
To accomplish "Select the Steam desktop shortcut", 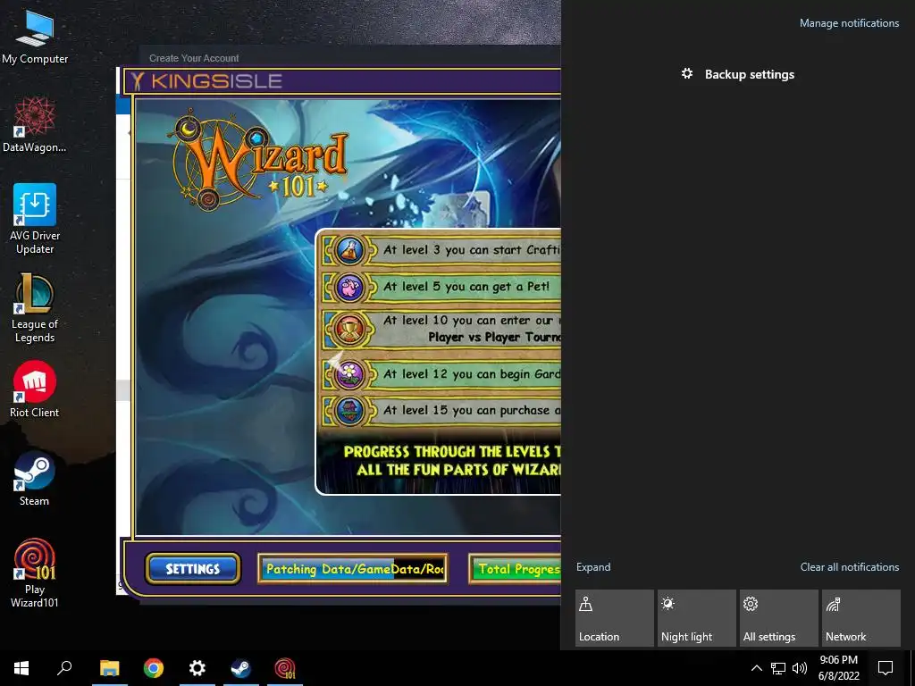I will pyautogui.click(x=35, y=479).
